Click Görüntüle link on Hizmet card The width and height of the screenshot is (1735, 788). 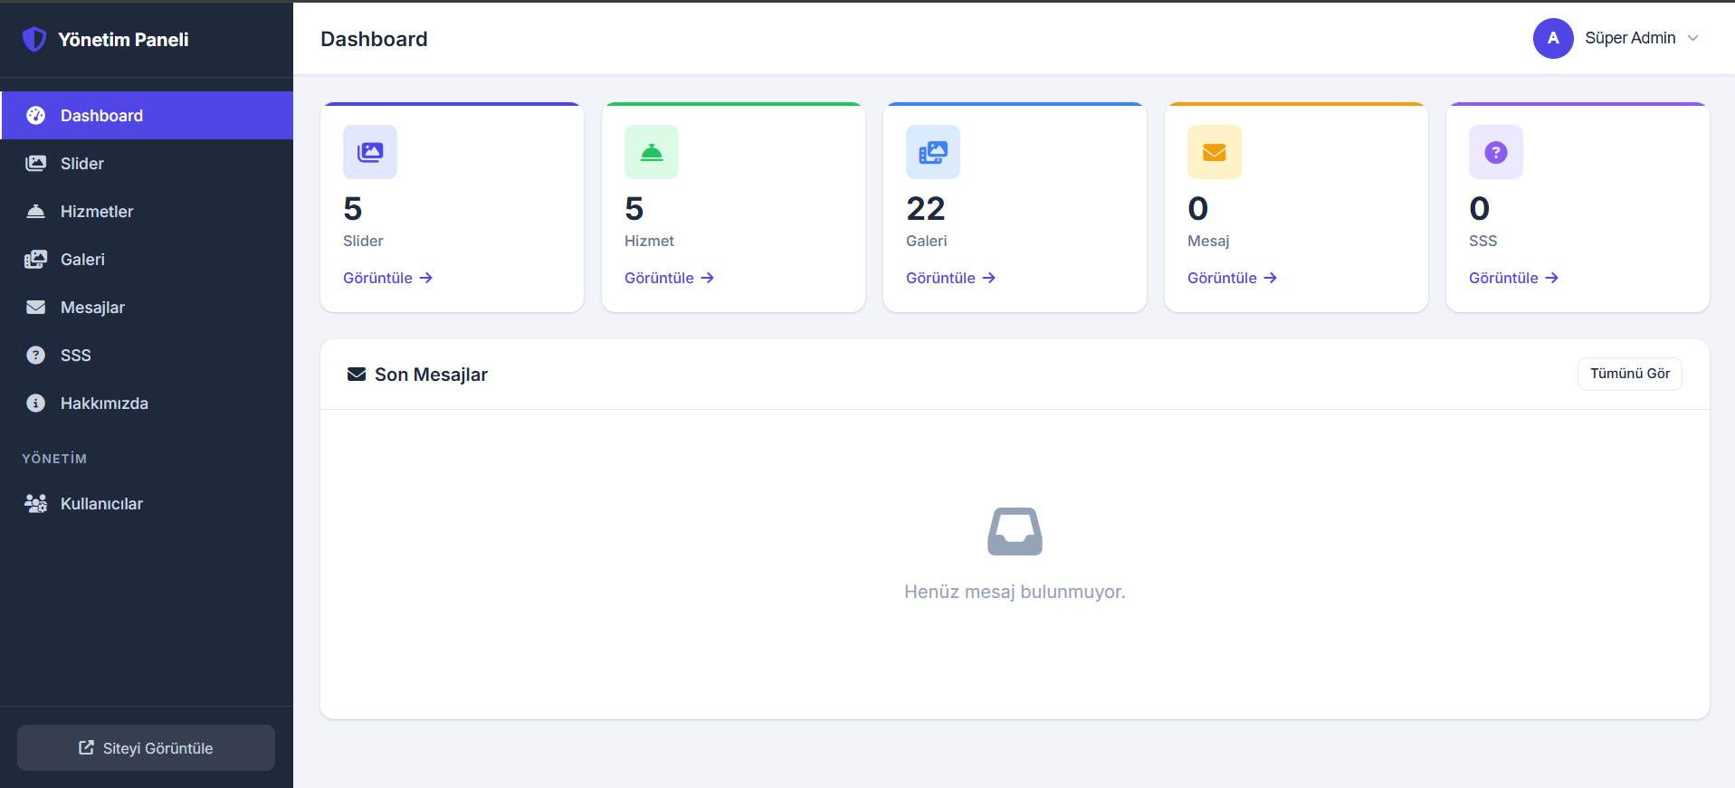point(669,278)
